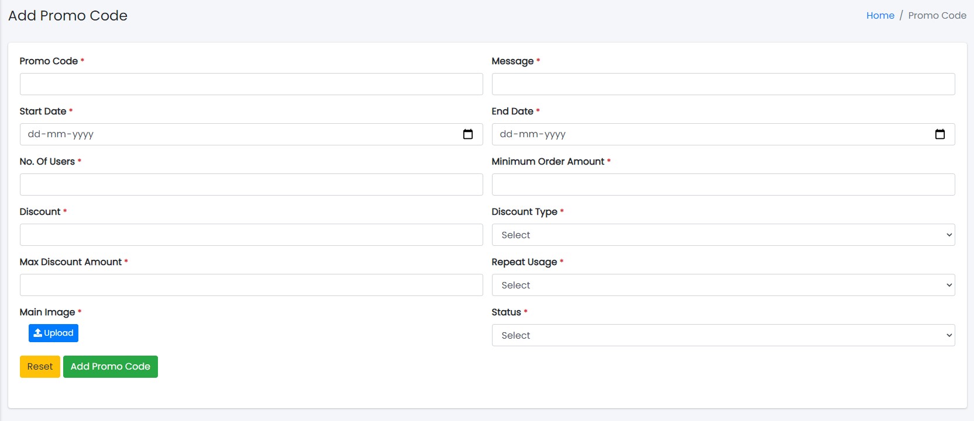Click the Upload button for Main Image
Viewport: 974px width, 421px height.
(x=53, y=333)
